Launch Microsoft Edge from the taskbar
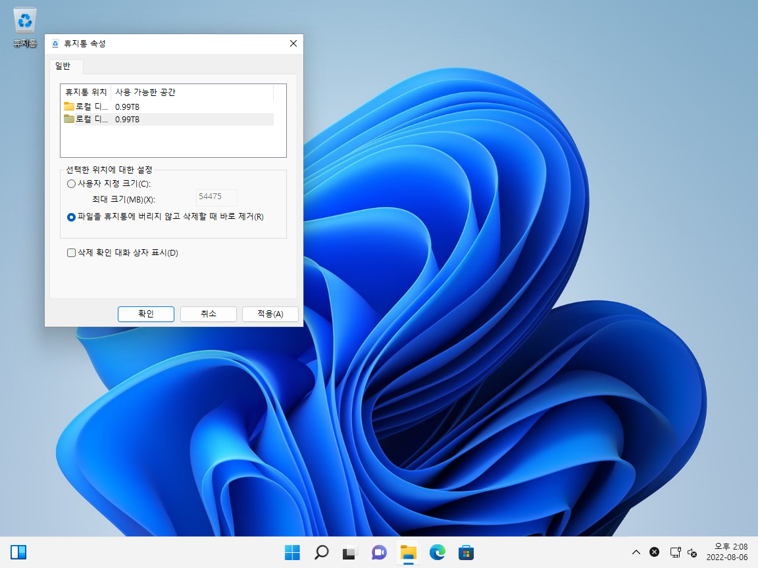Image resolution: width=758 pixels, height=568 pixels. 437,552
